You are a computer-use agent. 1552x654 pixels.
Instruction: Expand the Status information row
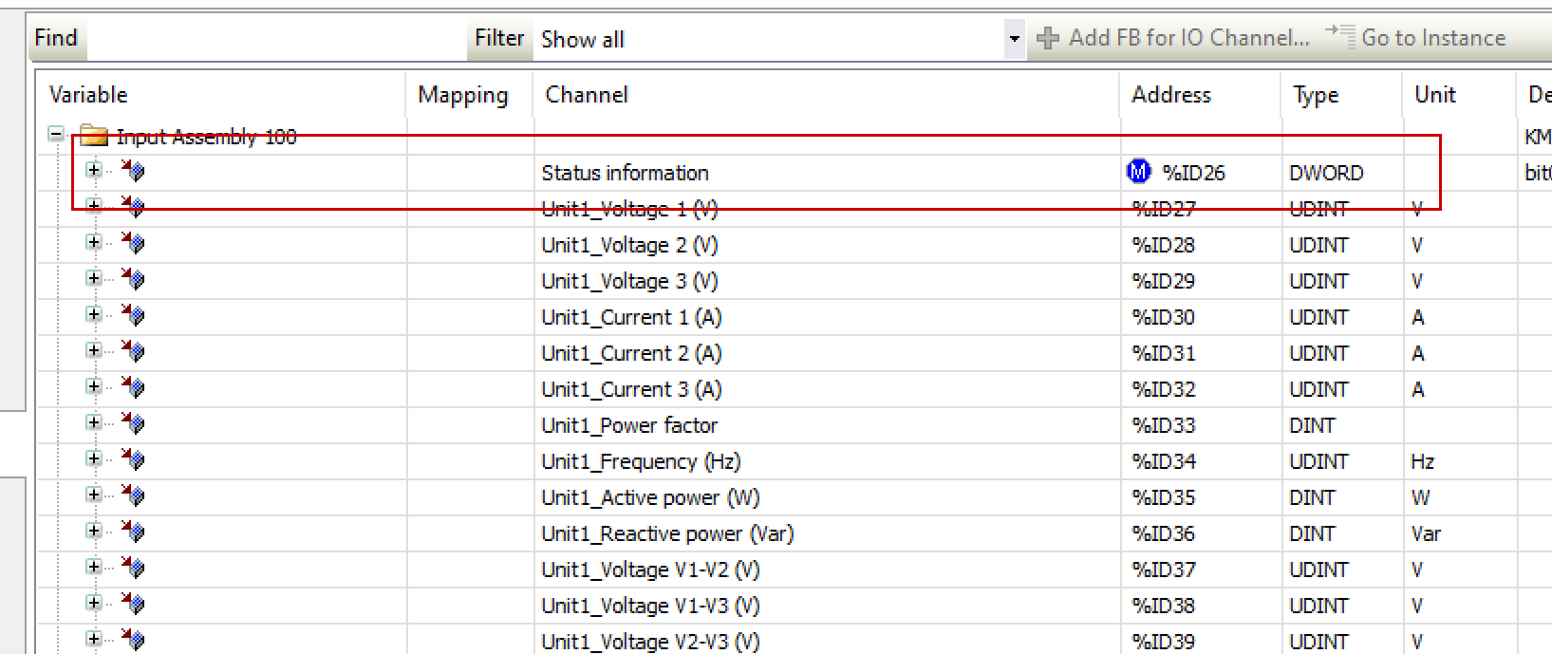(93, 170)
